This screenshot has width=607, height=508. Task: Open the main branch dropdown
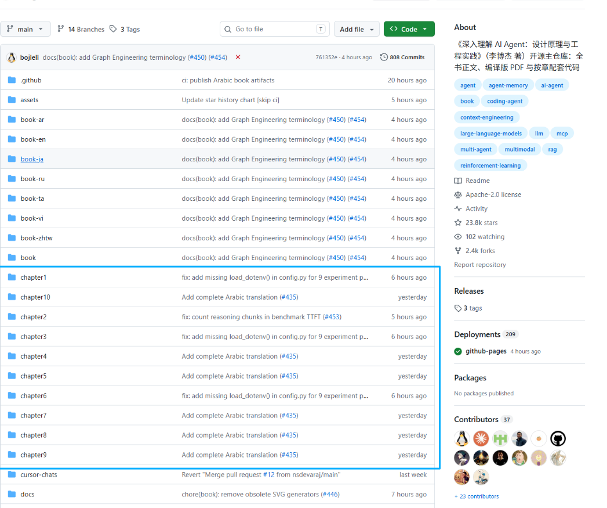click(25, 29)
